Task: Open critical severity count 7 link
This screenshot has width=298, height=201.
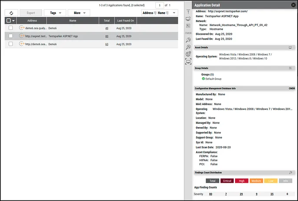Action: pos(226,194)
